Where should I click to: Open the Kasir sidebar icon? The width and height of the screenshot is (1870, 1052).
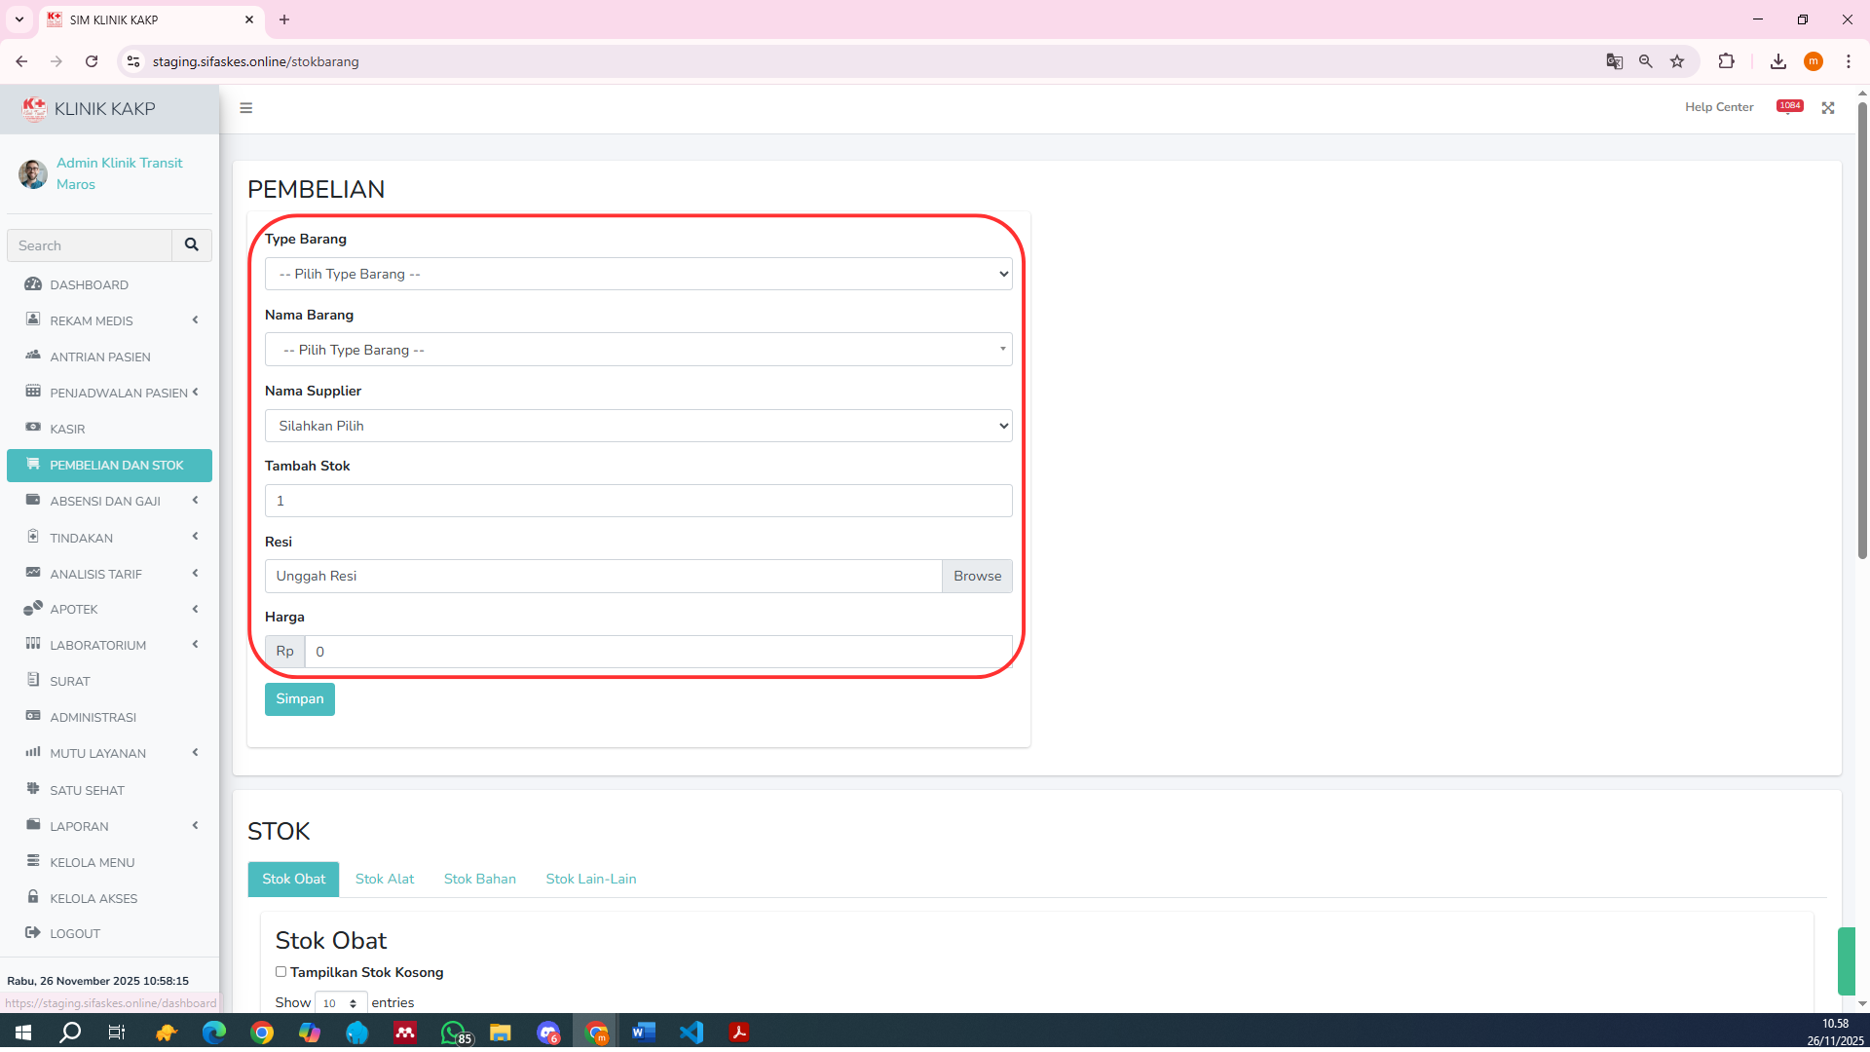click(x=33, y=428)
